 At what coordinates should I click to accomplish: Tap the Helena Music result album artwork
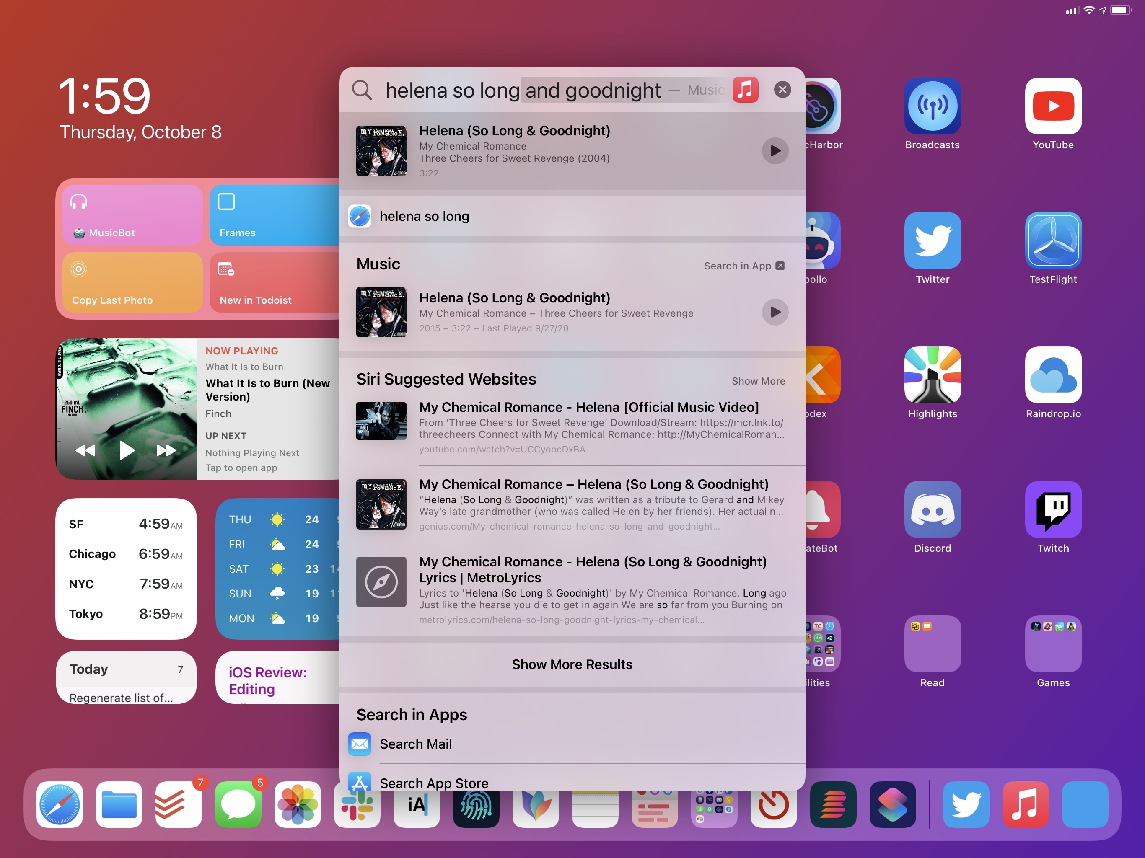(381, 312)
